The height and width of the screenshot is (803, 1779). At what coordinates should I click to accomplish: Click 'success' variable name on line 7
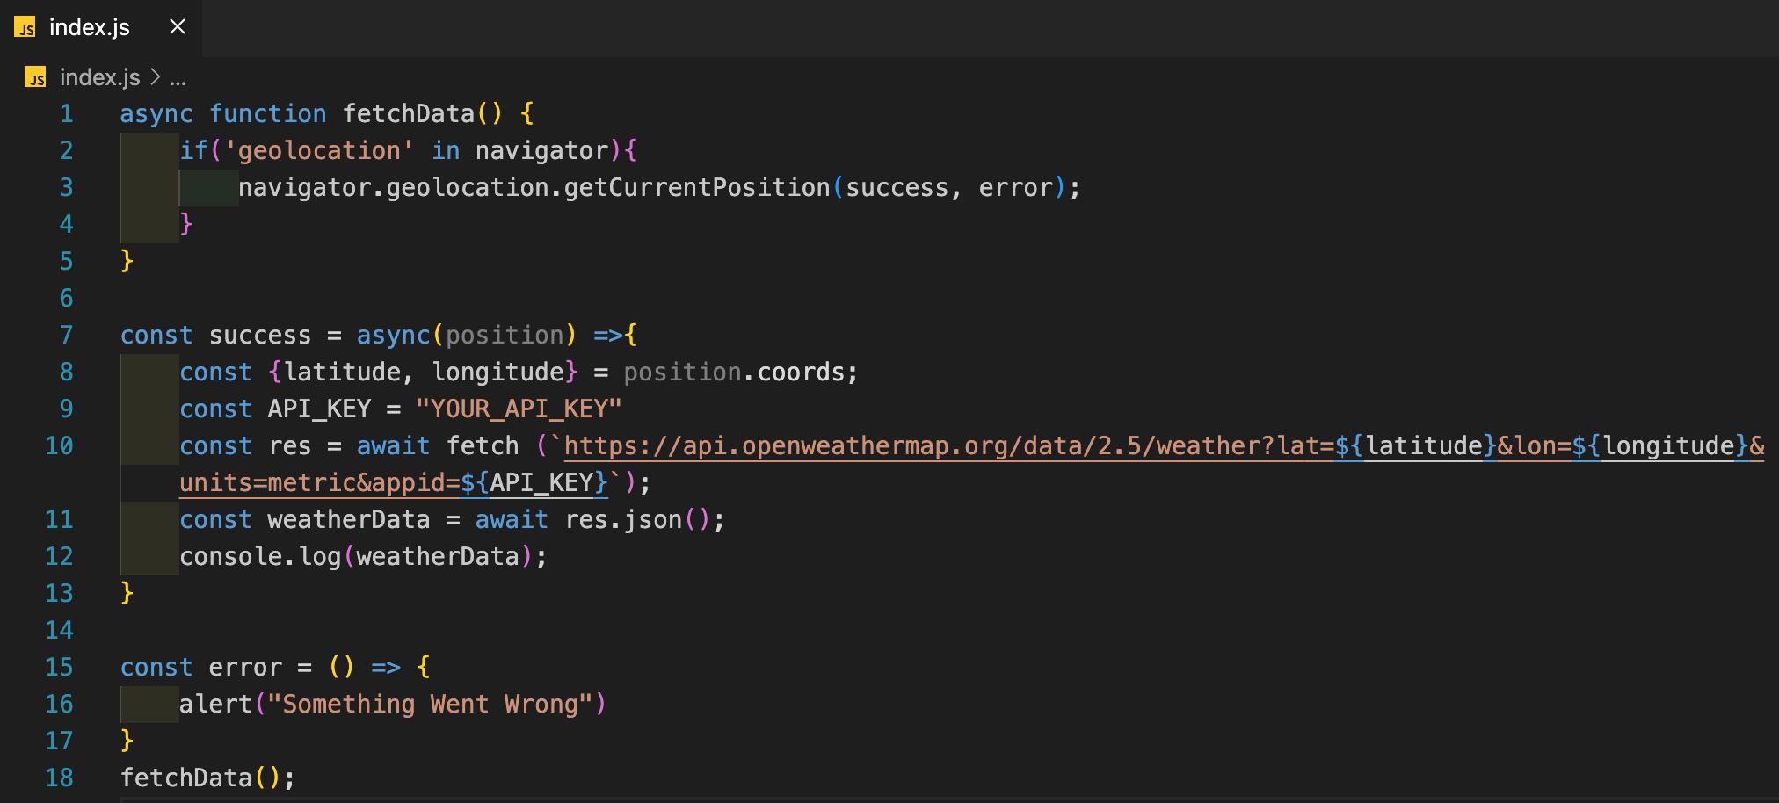pos(260,336)
